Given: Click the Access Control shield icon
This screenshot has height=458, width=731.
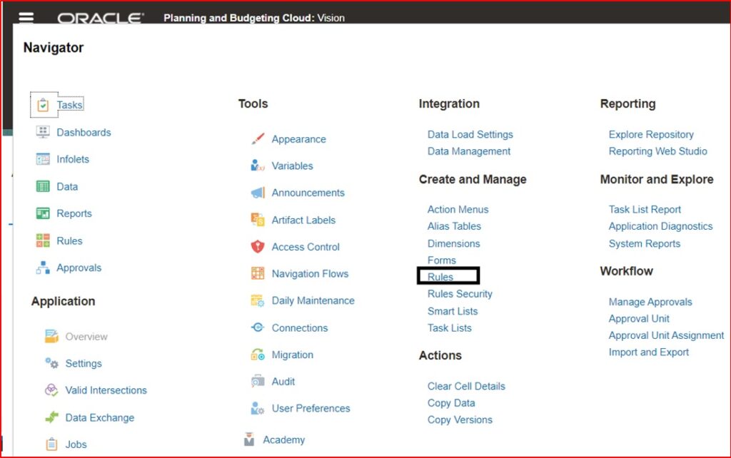Looking at the screenshot, I should click(258, 246).
